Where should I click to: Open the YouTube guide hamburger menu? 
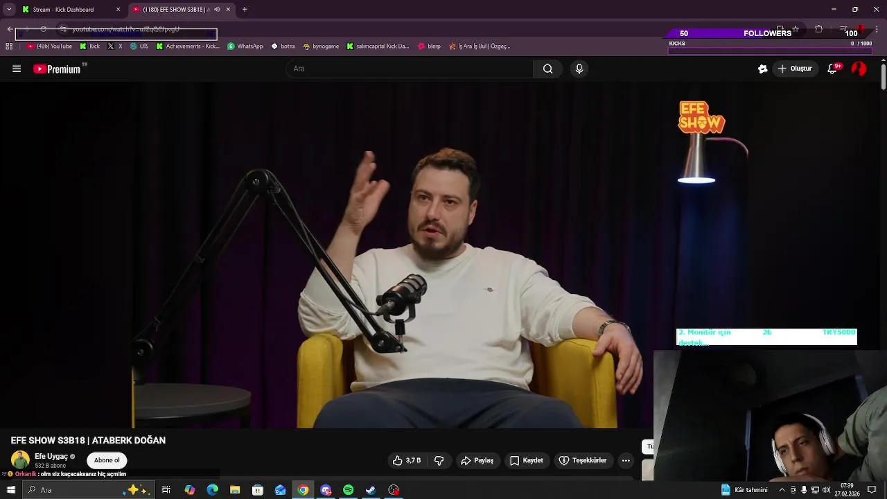tap(17, 69)
